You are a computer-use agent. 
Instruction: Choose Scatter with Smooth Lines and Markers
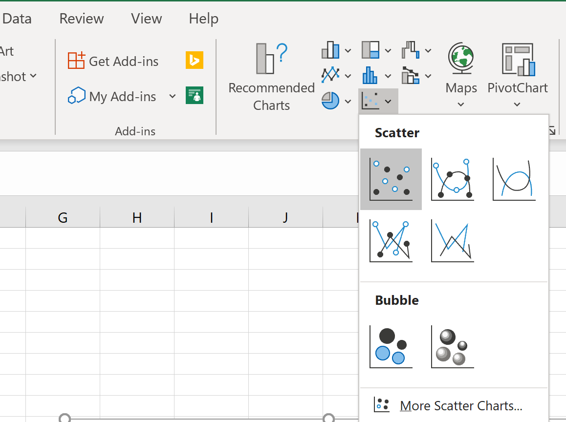(452, 179)
